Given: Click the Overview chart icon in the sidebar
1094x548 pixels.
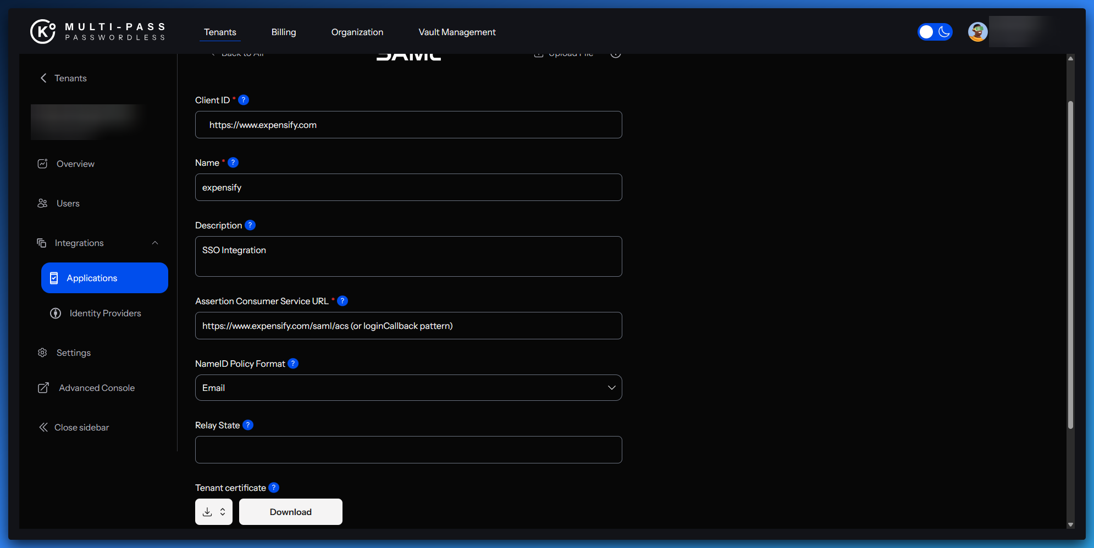Looking at the screenshot, I should [x=42, y=164].
